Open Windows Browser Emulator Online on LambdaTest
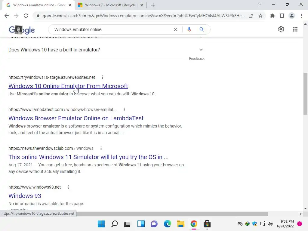 (76, 118)
